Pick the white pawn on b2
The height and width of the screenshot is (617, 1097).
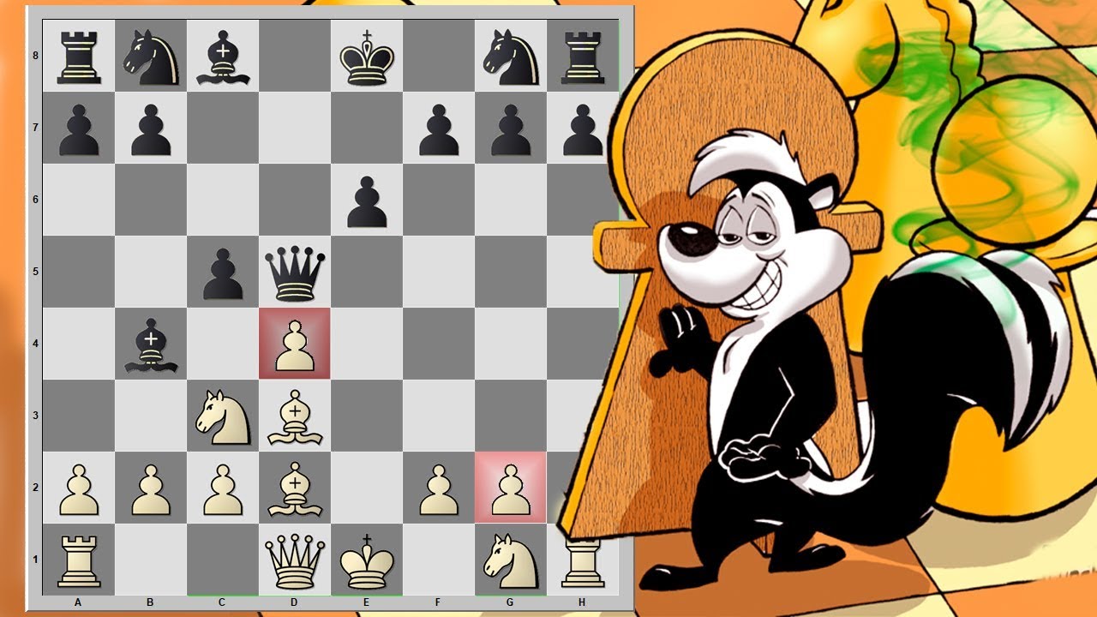pos(151,488)
